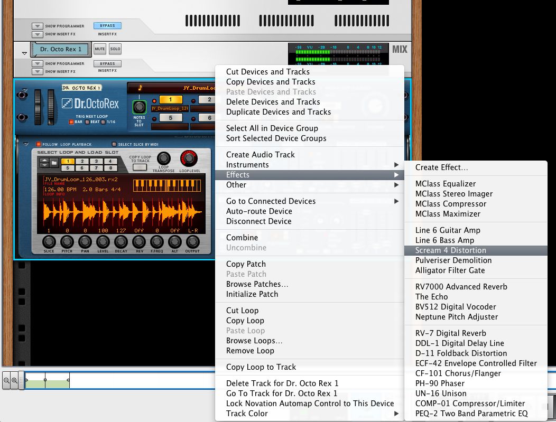The image size is (556, 422).
Task: Click the Pitch knob
Action: 67,242
